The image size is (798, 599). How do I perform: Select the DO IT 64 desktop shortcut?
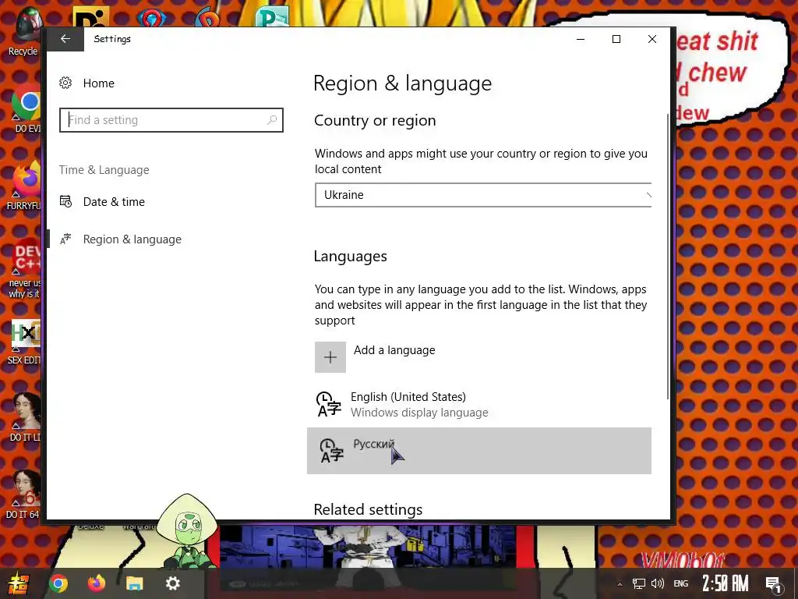[x=23, y=494]
